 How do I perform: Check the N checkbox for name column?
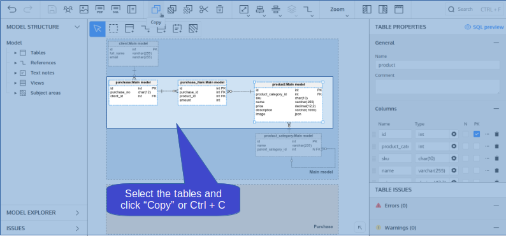tap(466, 170)
